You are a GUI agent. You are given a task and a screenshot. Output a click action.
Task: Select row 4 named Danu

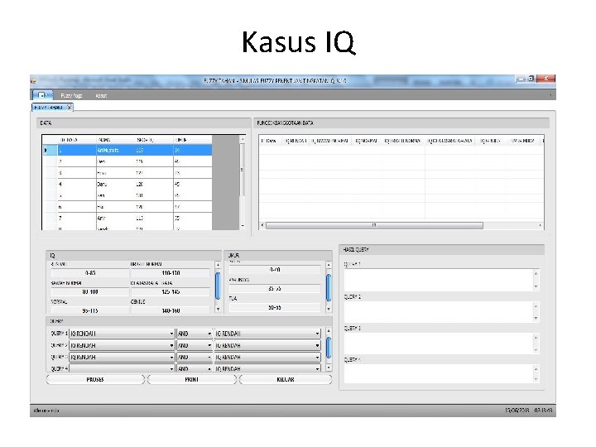pos(127,184)
